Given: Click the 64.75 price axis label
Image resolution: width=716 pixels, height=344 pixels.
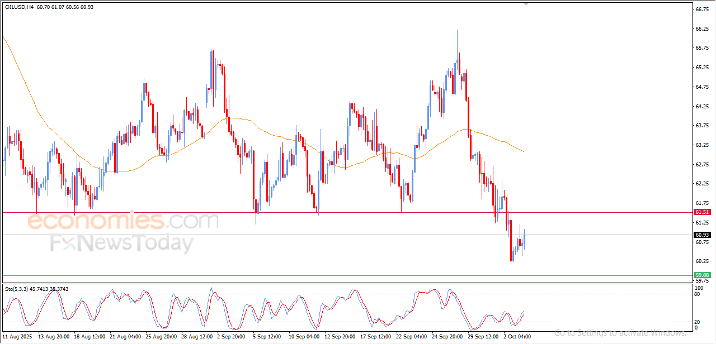Looking at the screenshot, I should 701,87.
